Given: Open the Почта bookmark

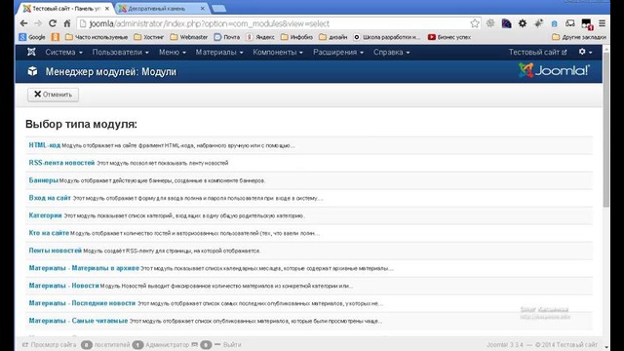Looking at the screenshot, I should point(227,37).
